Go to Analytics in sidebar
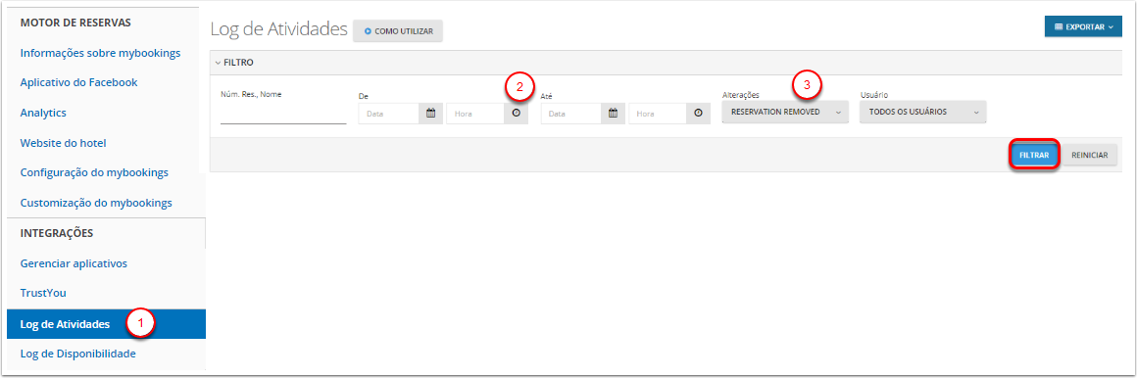The height and width of the screenshot is (378, 1137). (x=43, y=113)
